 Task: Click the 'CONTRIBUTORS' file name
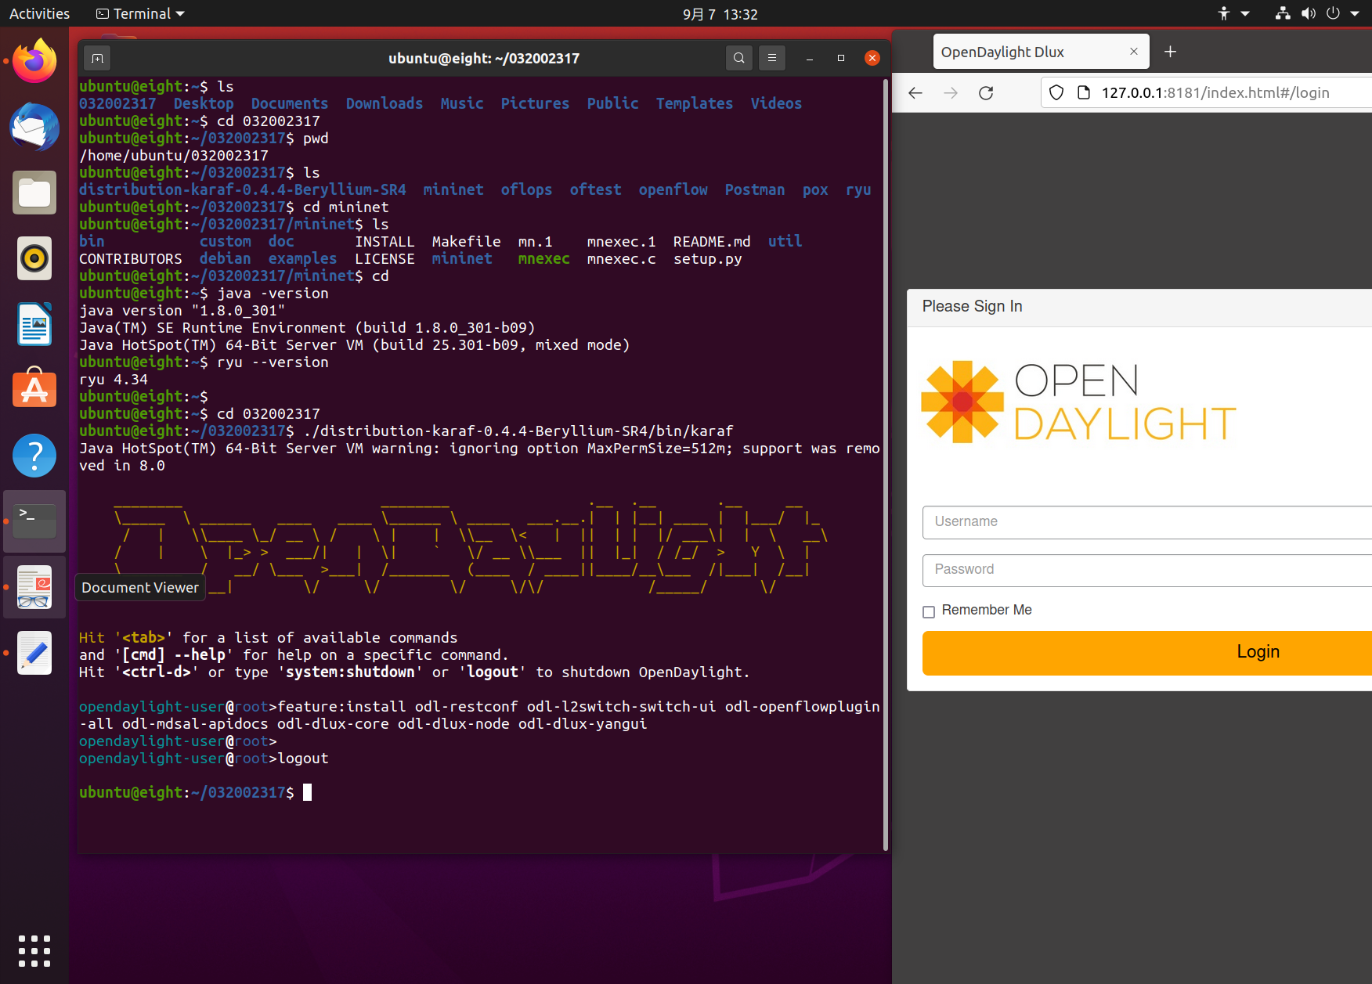tap(131, 258)
